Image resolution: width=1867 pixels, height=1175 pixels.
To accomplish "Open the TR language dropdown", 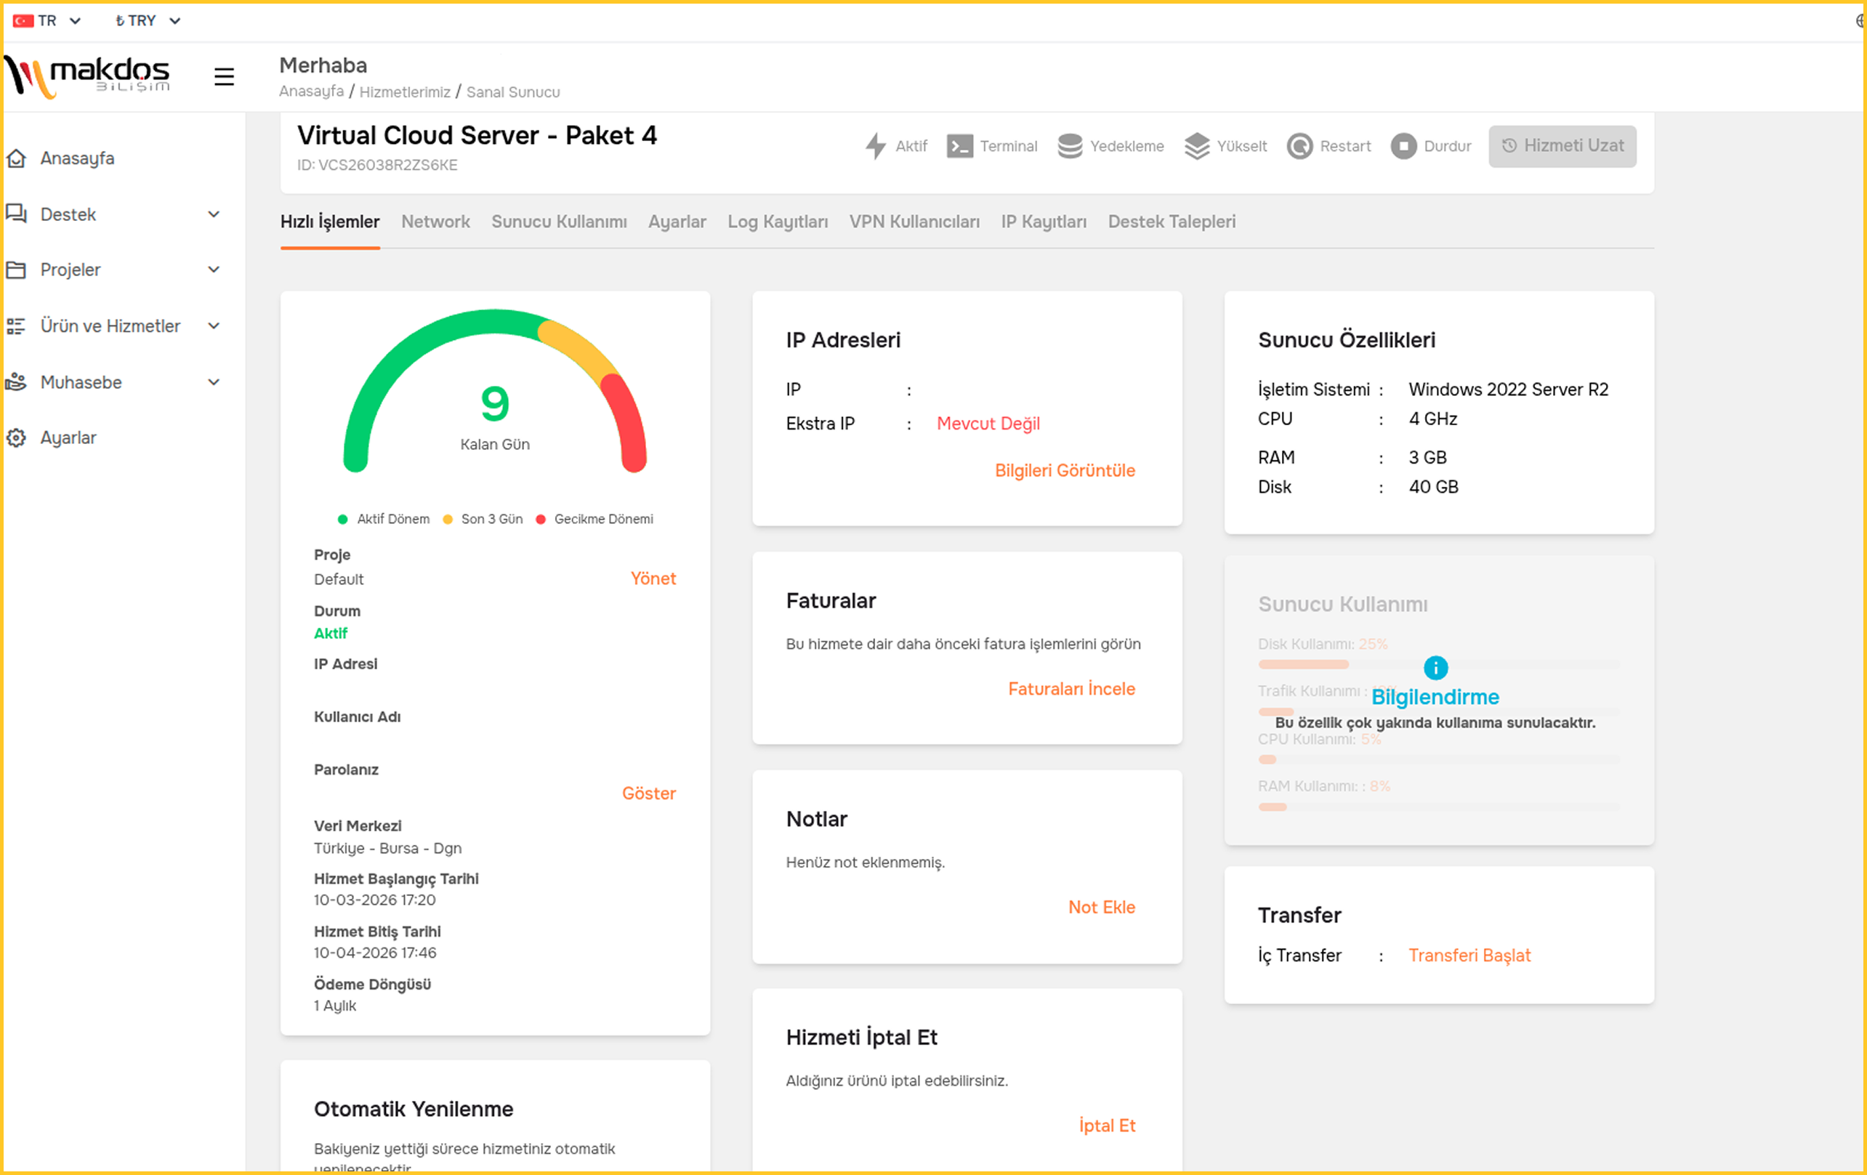I will [48, 20].
